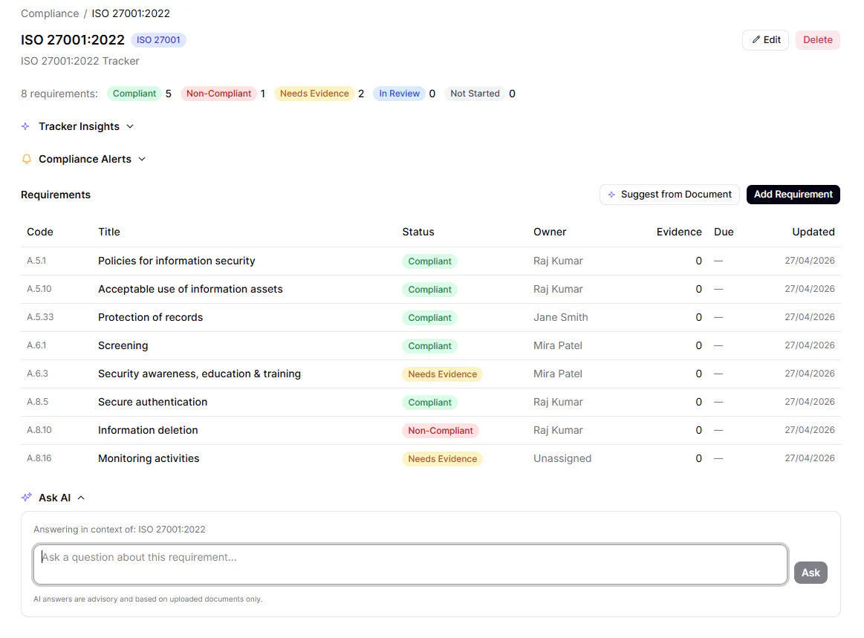The image size is (864, 638).
Task: Click evidence count in Secure authentication row
Action: click(698, 403)
